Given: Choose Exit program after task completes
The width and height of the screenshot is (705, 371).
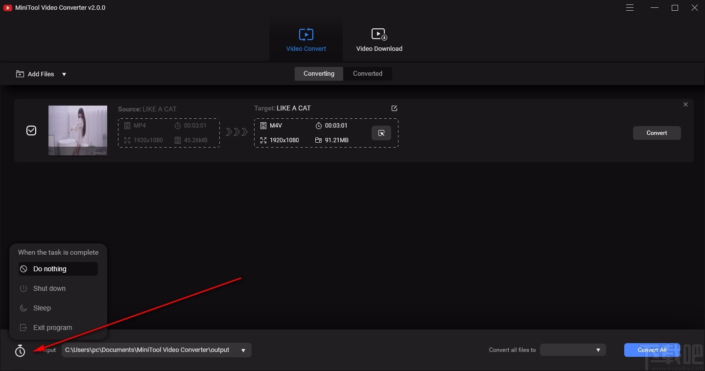Looking at the screenshot, I should [58, 327].
